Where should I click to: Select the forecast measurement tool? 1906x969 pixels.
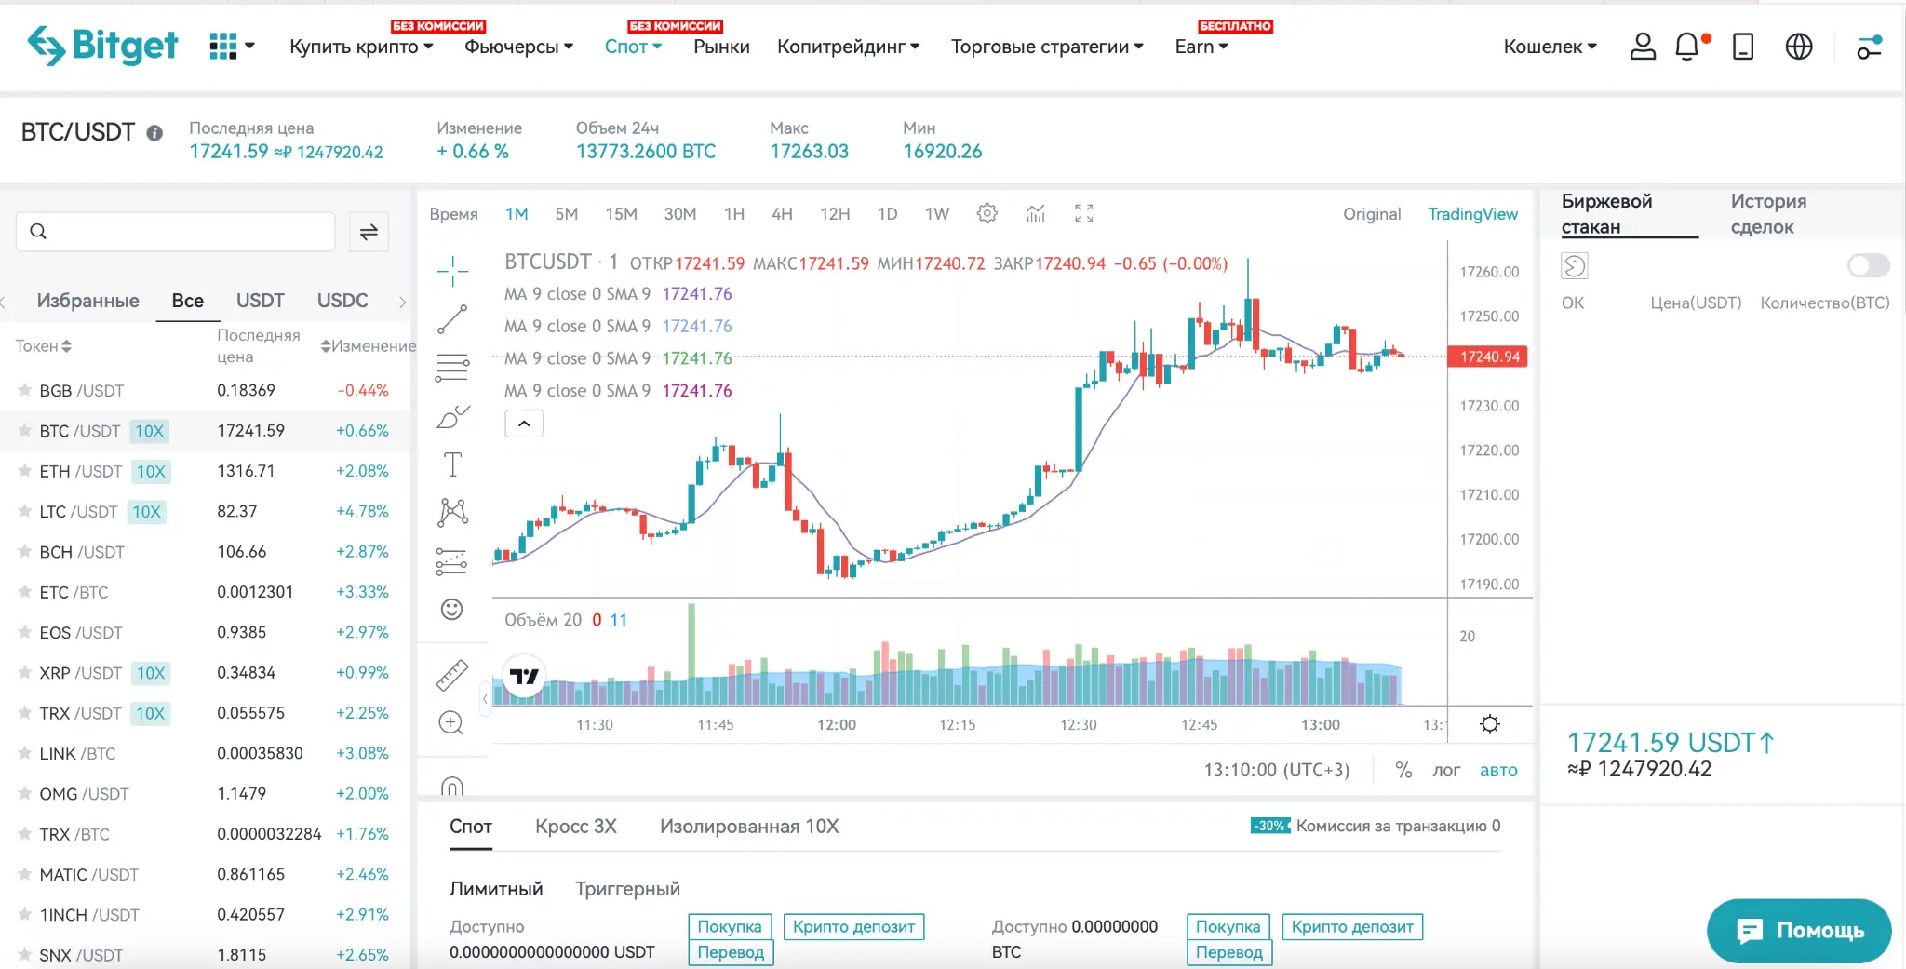pos(452,560)
